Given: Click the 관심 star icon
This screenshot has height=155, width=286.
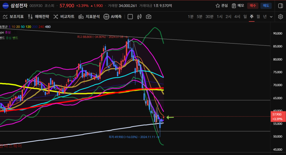Looking at the screenshot, I should pyautogui.click(x=218, y=6).
